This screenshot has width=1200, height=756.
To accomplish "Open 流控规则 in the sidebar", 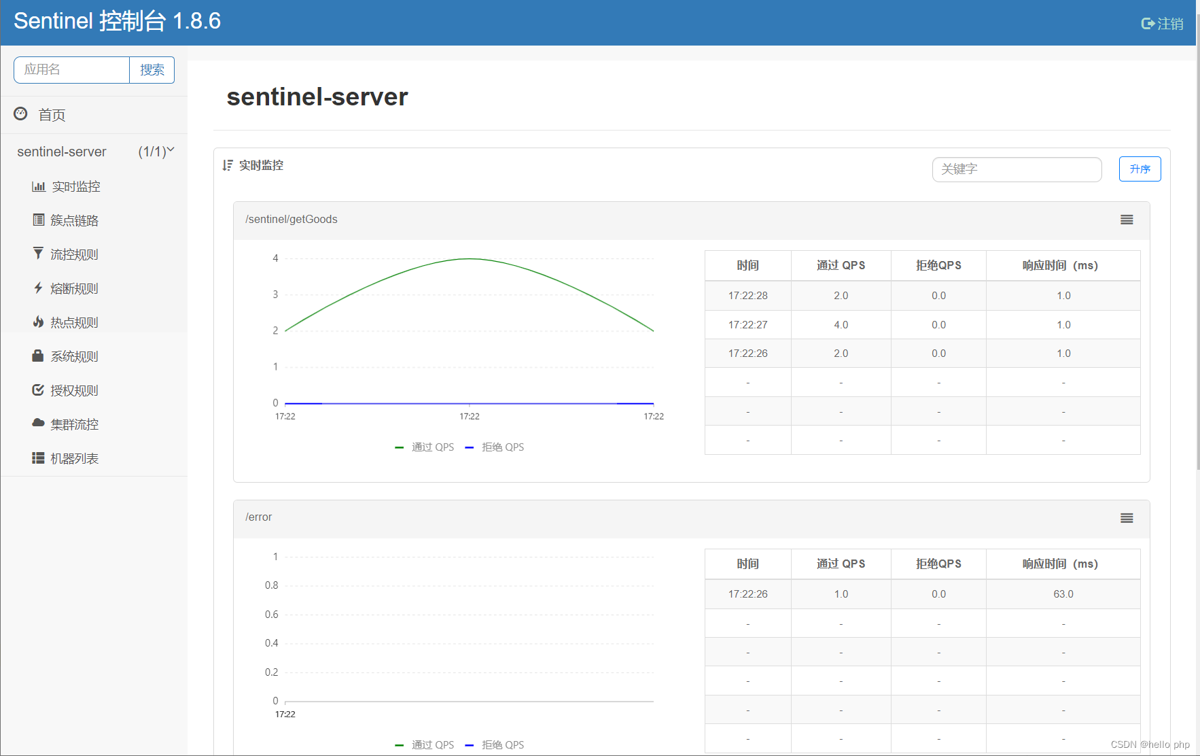I will pyautogui.click(x=75, y=254).
